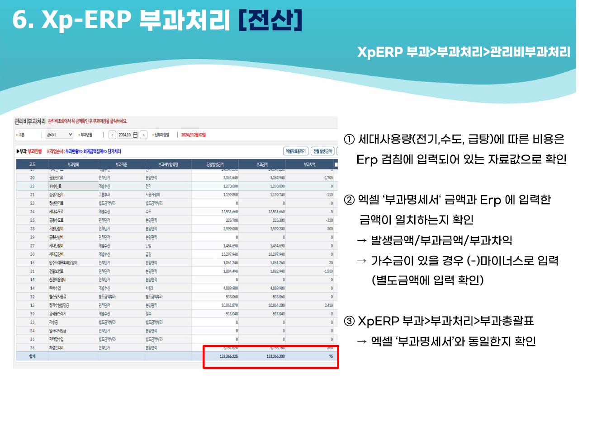Click the 2024.10 billing month field

pos(128,135)
